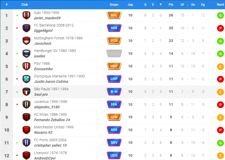This screenshot has width=225, height=160.
Task: Open the Nottingham Forest 1978-1980 club link
Action: point(58,38)
